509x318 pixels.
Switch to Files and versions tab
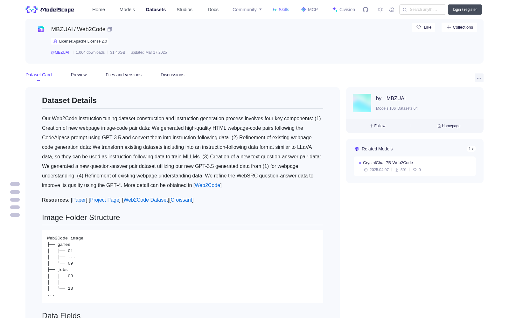pyautogui.click(x=123, y=75)
